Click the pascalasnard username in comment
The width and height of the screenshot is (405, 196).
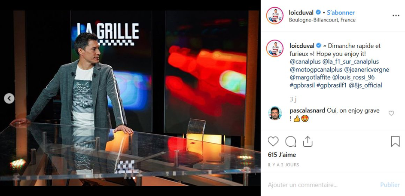point(308,110)
